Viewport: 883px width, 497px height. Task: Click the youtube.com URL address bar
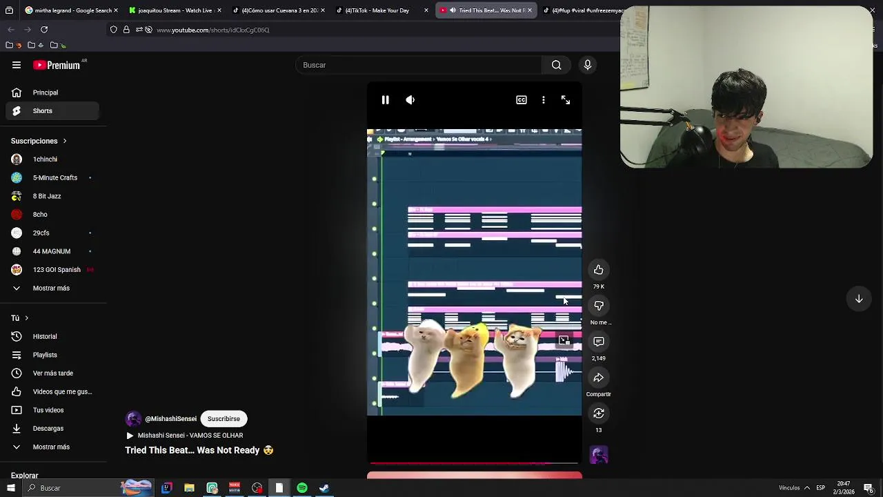(212, 30)
